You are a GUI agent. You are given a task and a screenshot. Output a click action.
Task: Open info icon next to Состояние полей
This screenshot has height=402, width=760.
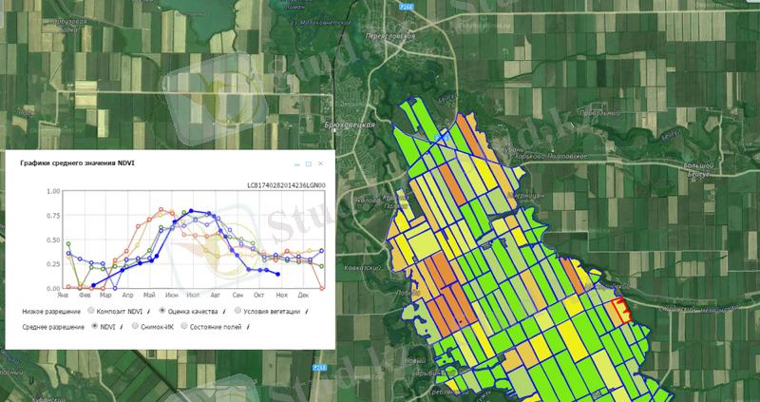(248, 327)
